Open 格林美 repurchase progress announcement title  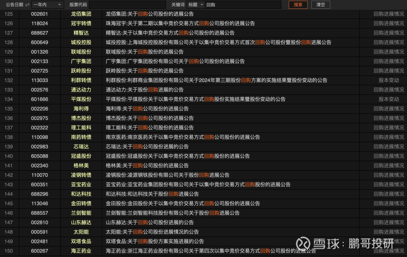click(147, 166)
